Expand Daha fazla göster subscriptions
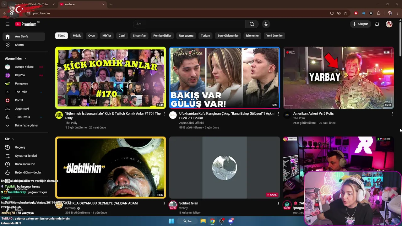 (x=24, y=126)
